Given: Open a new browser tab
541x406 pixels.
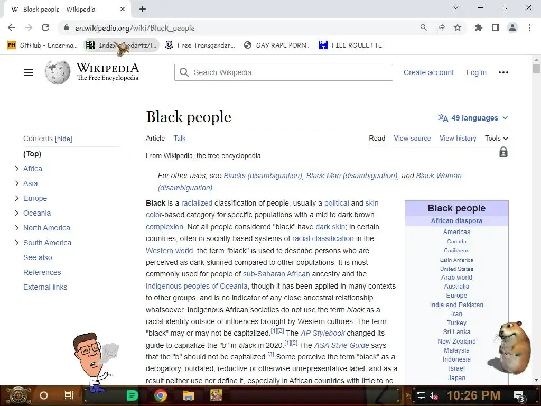Looking at the screenshot, I should pyautogui.click(x=143, y=9).
